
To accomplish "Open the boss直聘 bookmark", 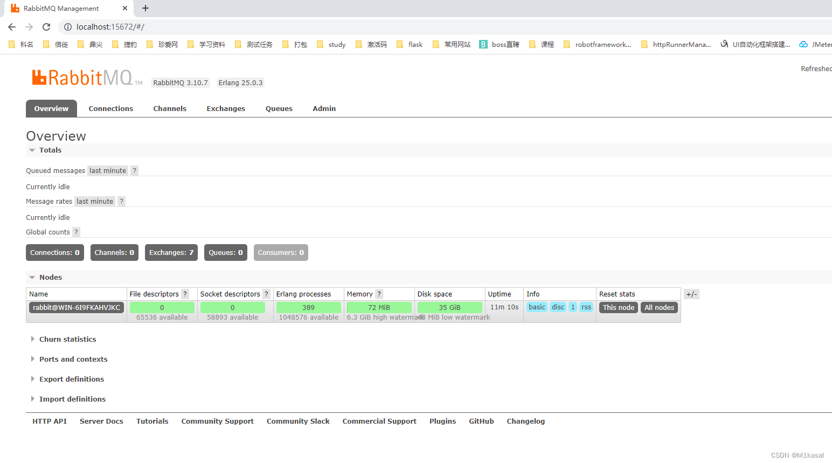I will (500, 44).
